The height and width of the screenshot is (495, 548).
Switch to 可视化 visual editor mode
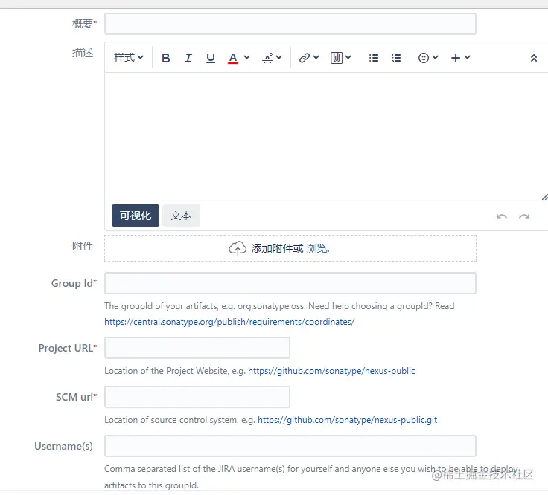(136, 216)
